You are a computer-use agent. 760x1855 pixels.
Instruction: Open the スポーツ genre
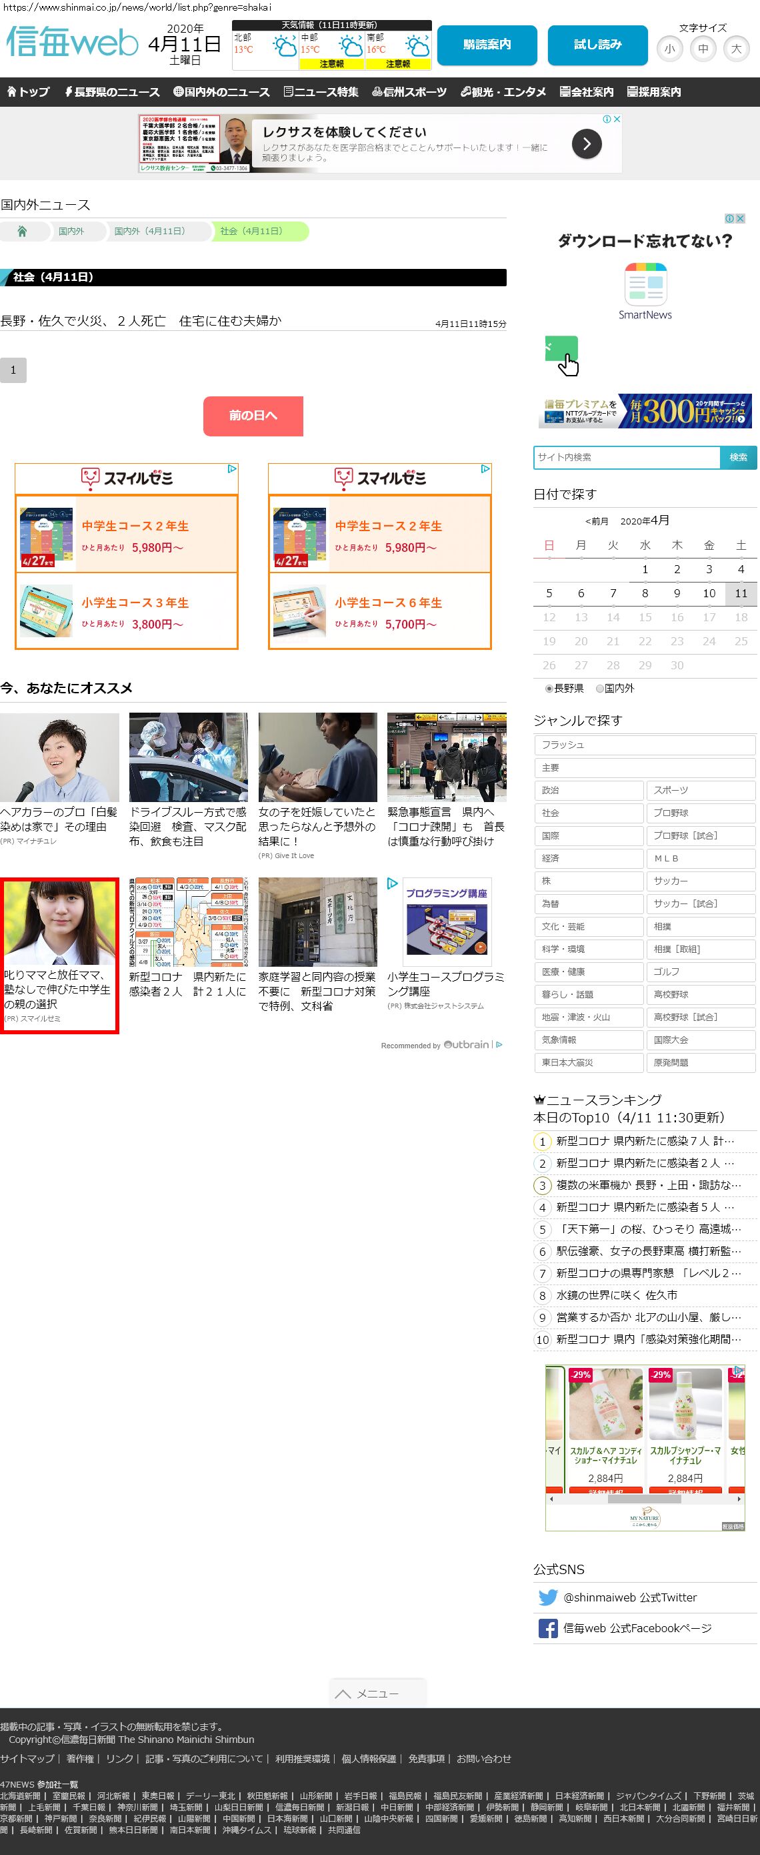click(701, 790)
